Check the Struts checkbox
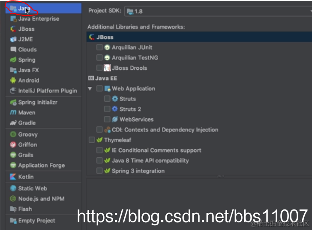Viewport: 312px width, 230px height. pos(107,99)
